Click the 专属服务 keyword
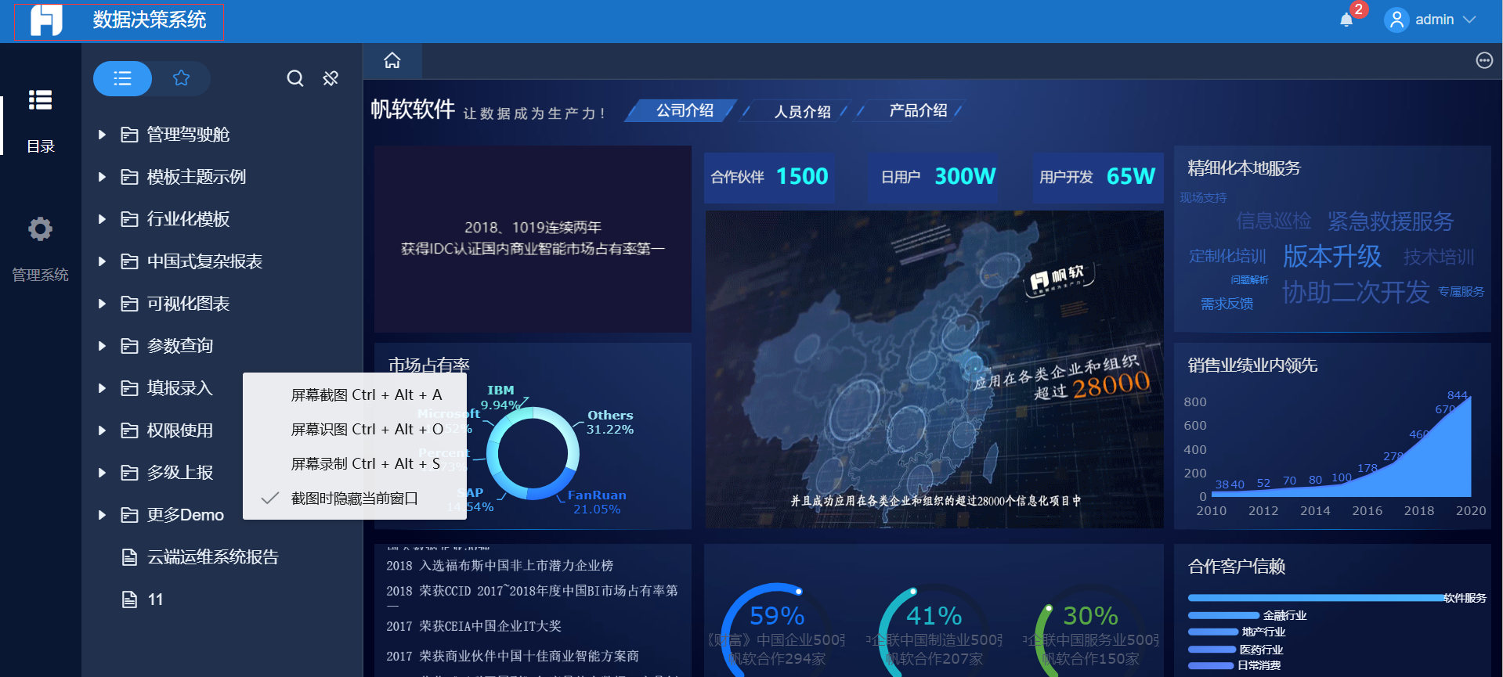 pyautogui.click(x=1461, y=292)
